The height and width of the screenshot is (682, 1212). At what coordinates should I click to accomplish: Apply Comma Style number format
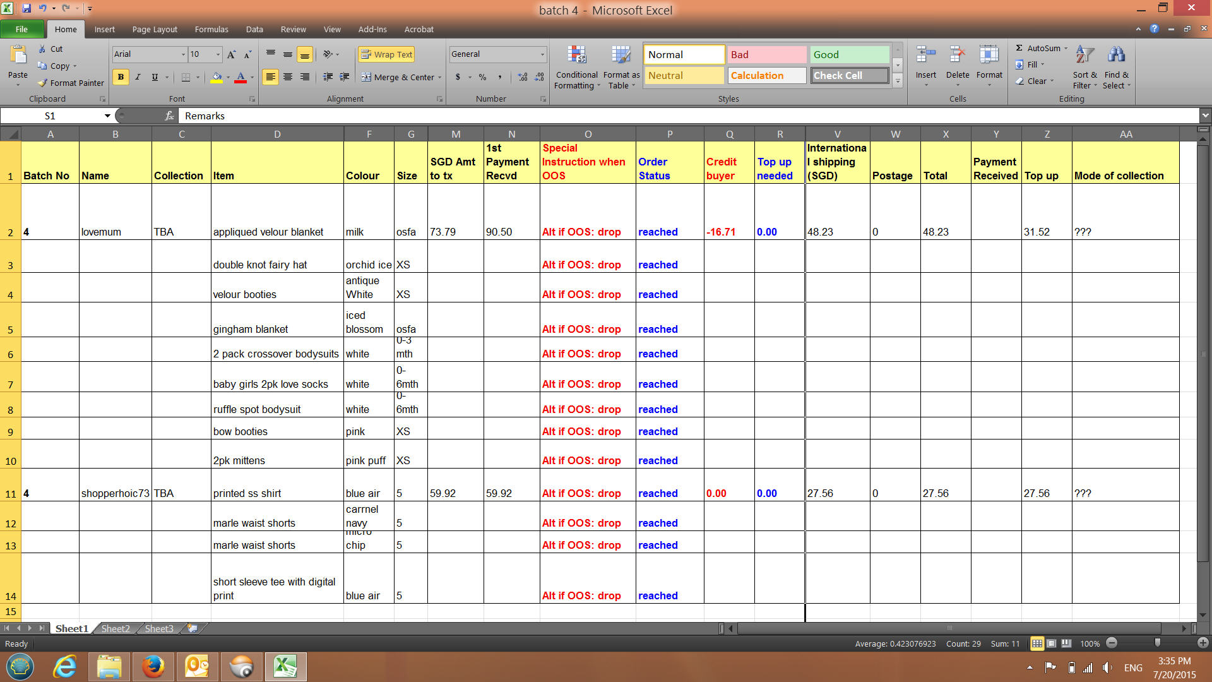pos(500,77)
